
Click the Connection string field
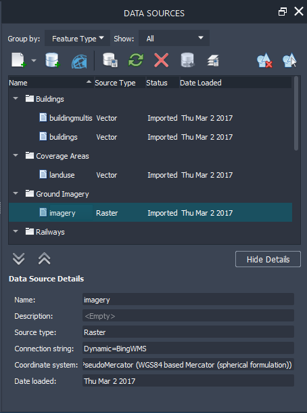click(x=188, y=349)
